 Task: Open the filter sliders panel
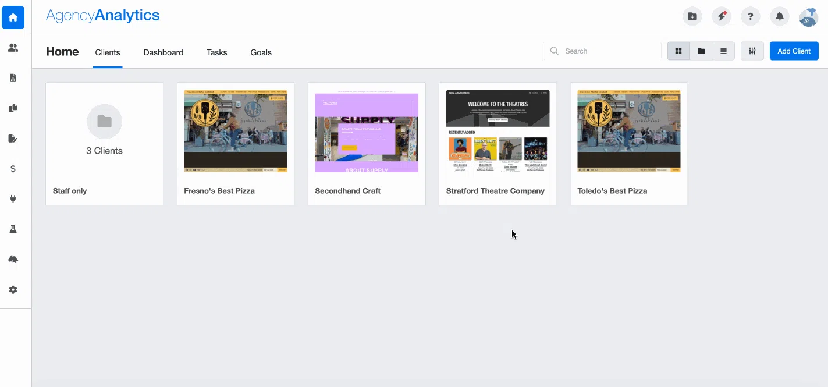click(752, 51)
